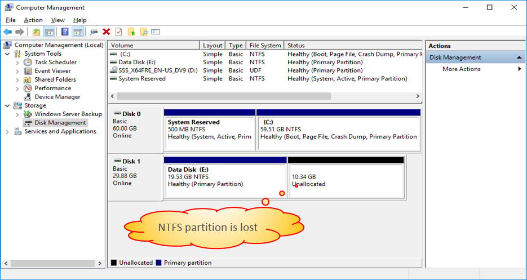Viewport: 527px width, 280px height.
Task: Collapse the Disk Management actions header arrow
Action: coord(519,57)
